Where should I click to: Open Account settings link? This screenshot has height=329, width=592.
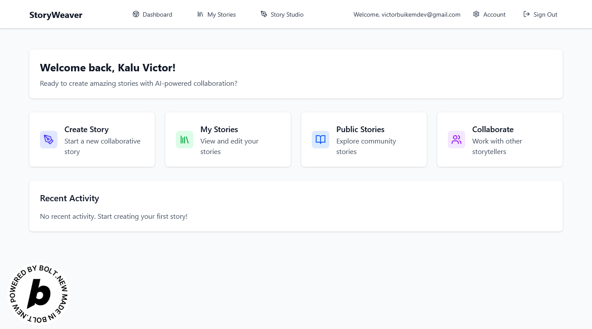pos(494,14)
